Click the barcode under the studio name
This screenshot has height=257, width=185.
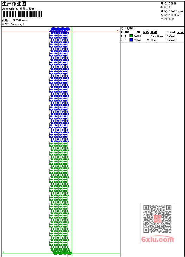[22, 14]
